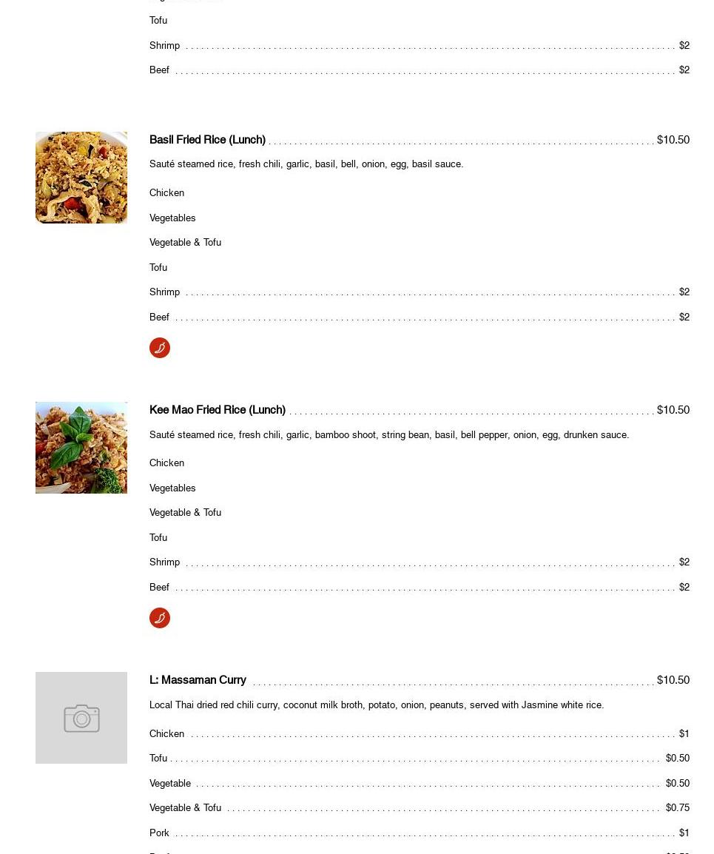Viewport: 714px width, 854px height.
Task: Select Vegetables option under Kee Mao Fried Rice
Action: click(x=172, y=488)
